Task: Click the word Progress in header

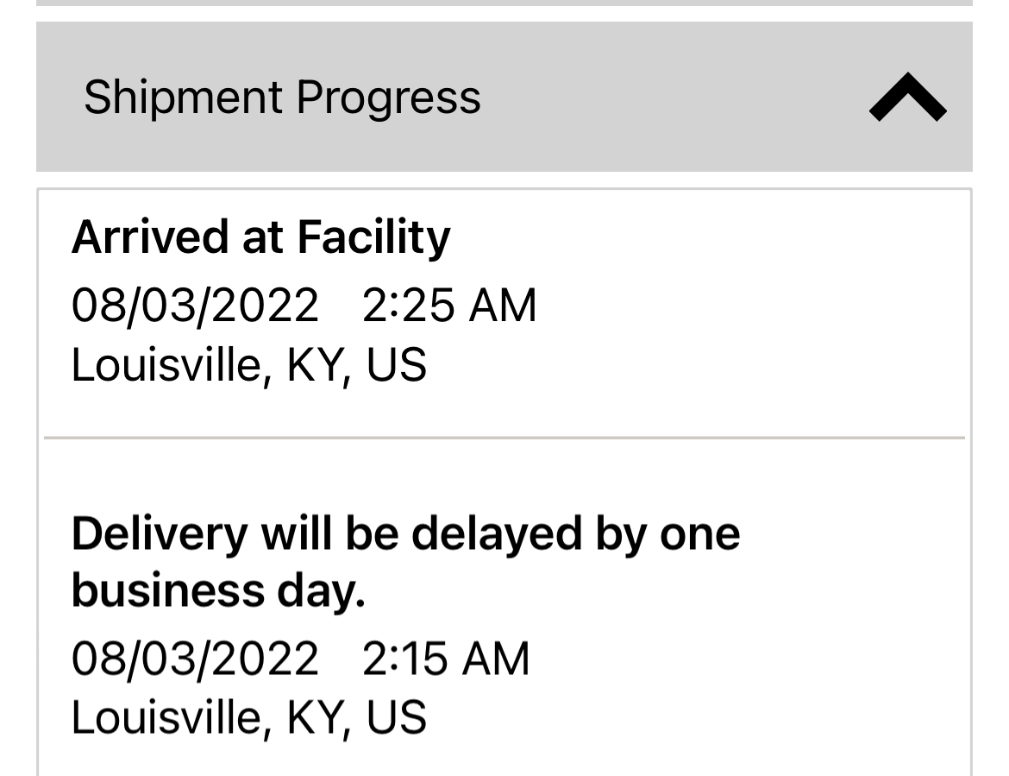Action: click(x=389, y=98)
